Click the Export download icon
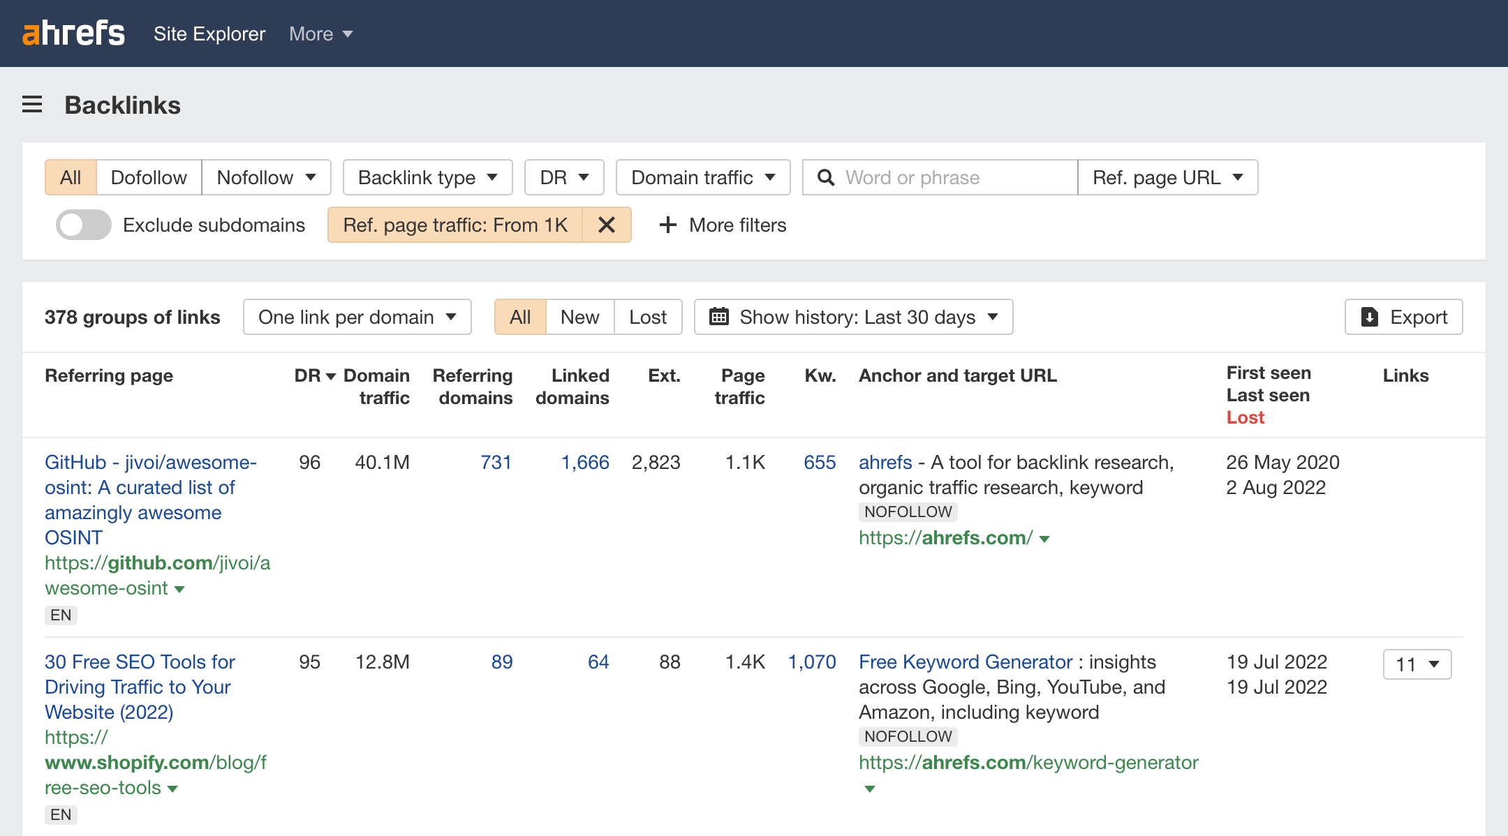This screenshot has height=836, width=1508. [1370, 317]
